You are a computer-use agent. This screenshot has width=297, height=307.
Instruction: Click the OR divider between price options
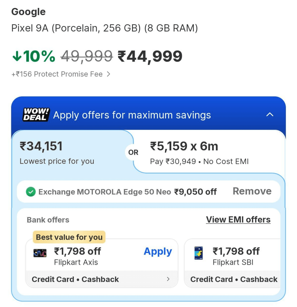click(133, 152)
